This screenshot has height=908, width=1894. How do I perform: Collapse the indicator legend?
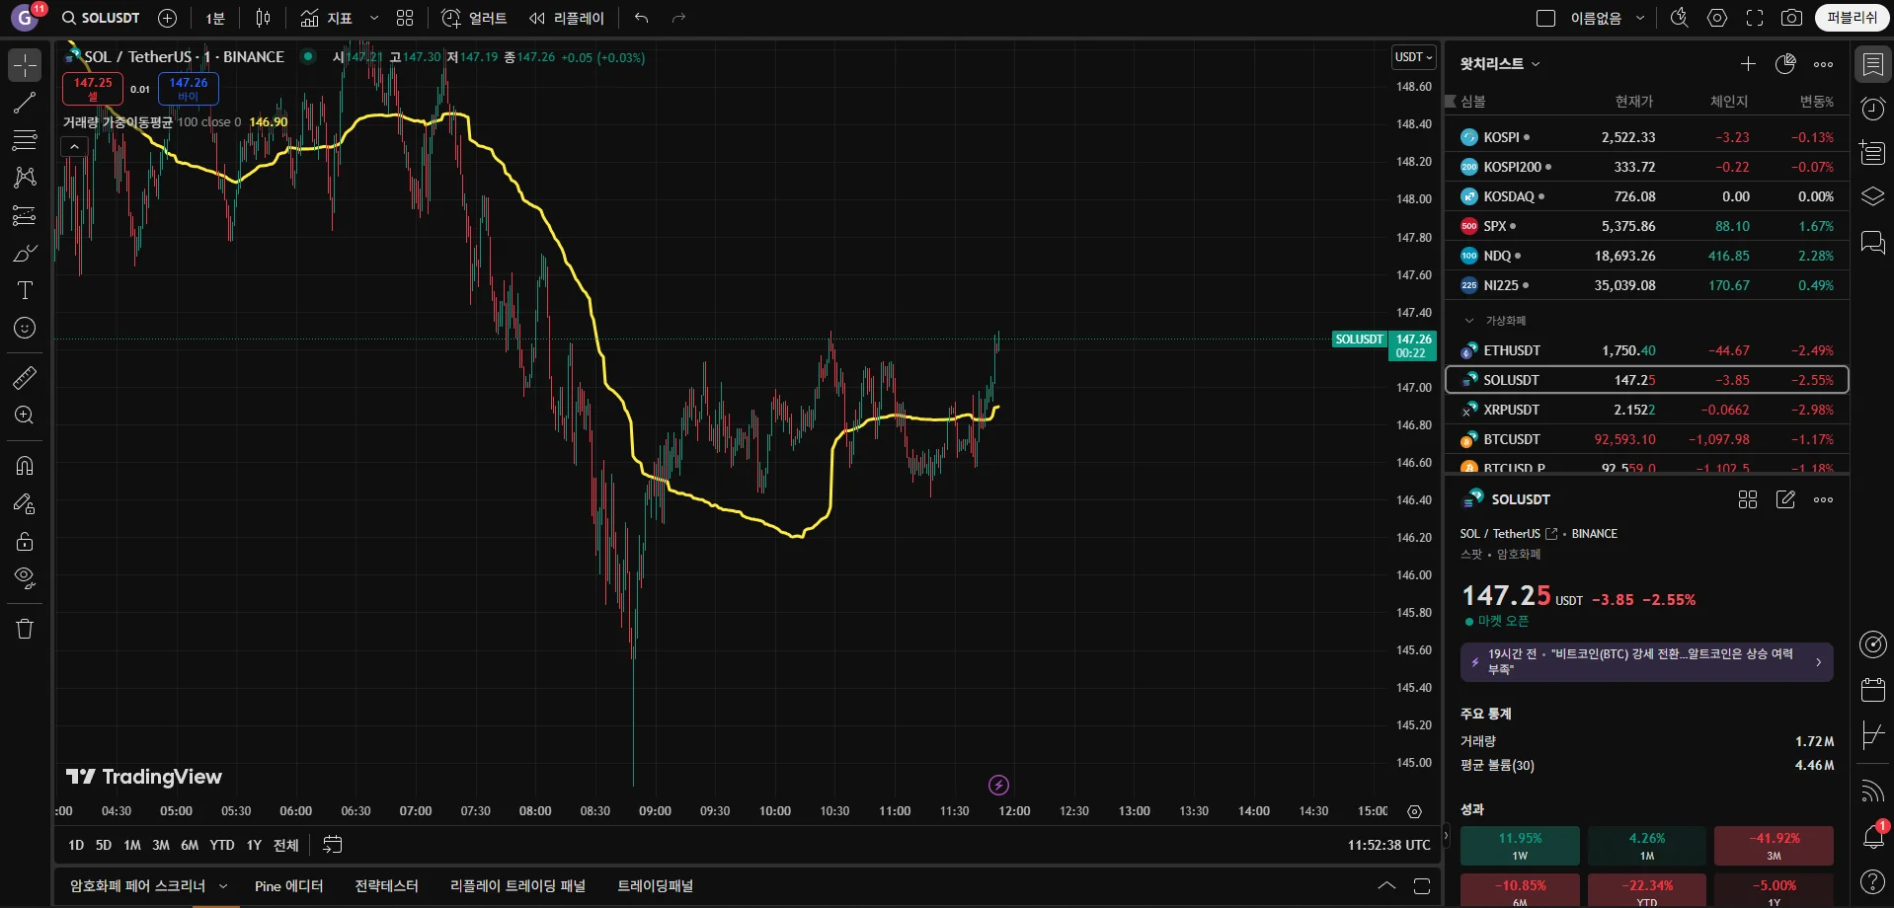click(x=74, y=147)
